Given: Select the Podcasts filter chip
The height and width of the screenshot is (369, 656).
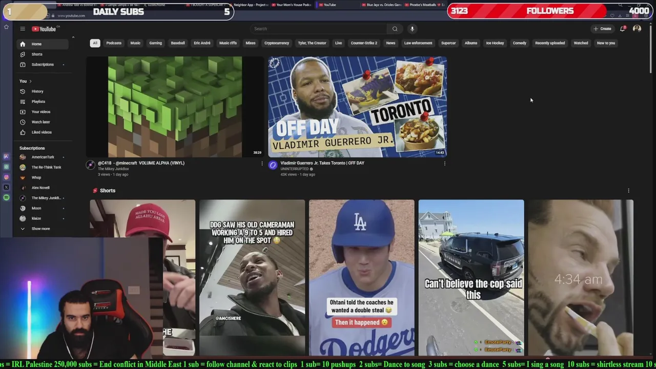Looking at the screenshot, I should point(114,43).
